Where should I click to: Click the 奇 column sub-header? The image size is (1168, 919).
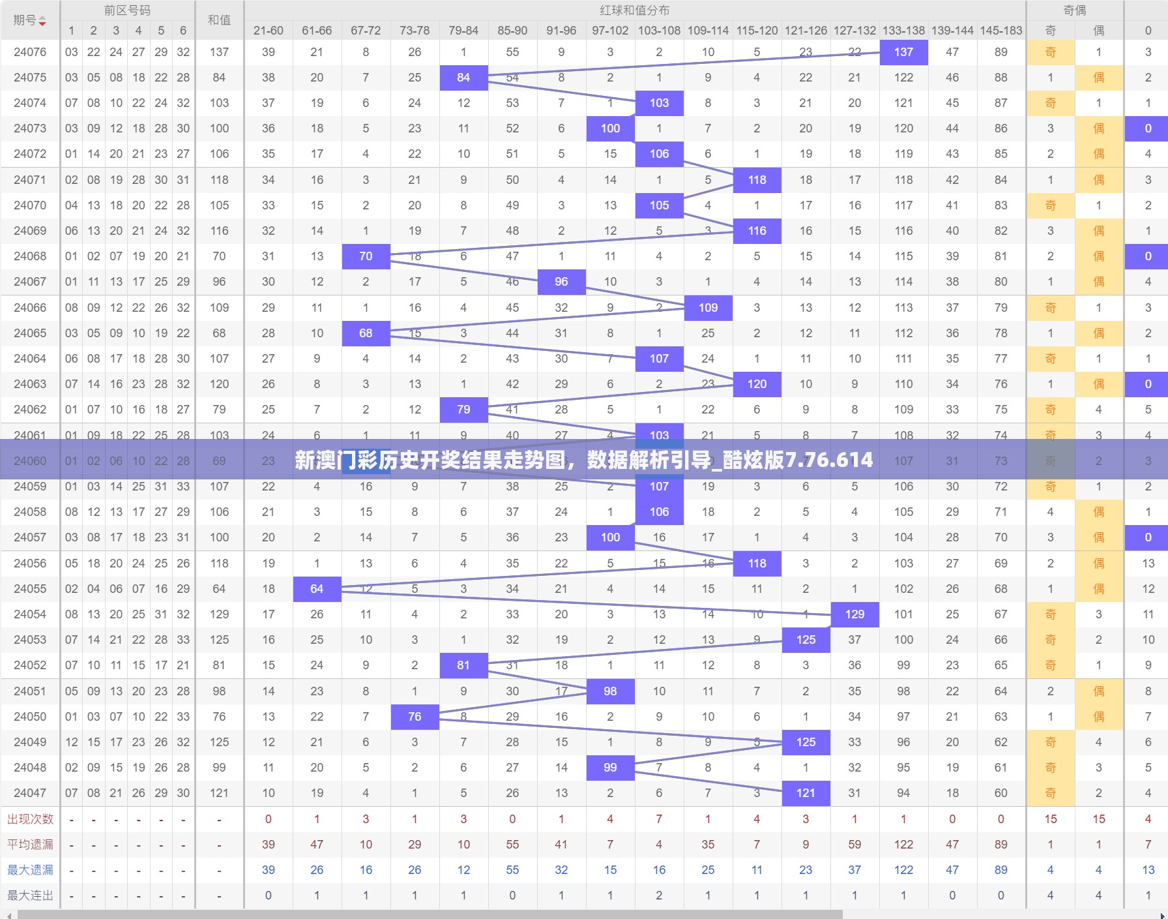click(x=1050, y=31)
